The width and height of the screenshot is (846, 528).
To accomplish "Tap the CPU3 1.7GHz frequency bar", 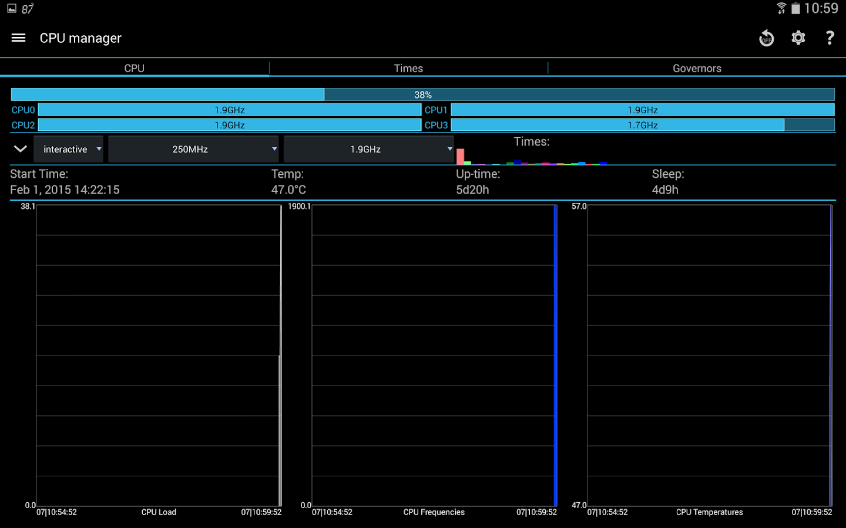I will click(x=642, y=125).
